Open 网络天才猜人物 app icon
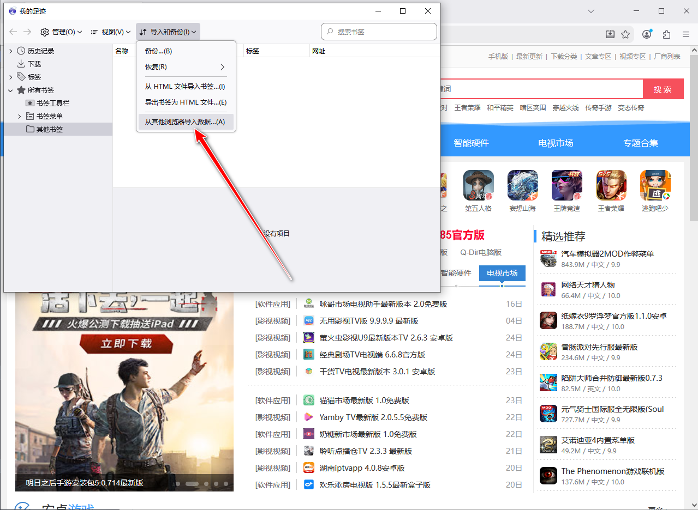The width and height of the screenshot is (698, 510). 548,289
